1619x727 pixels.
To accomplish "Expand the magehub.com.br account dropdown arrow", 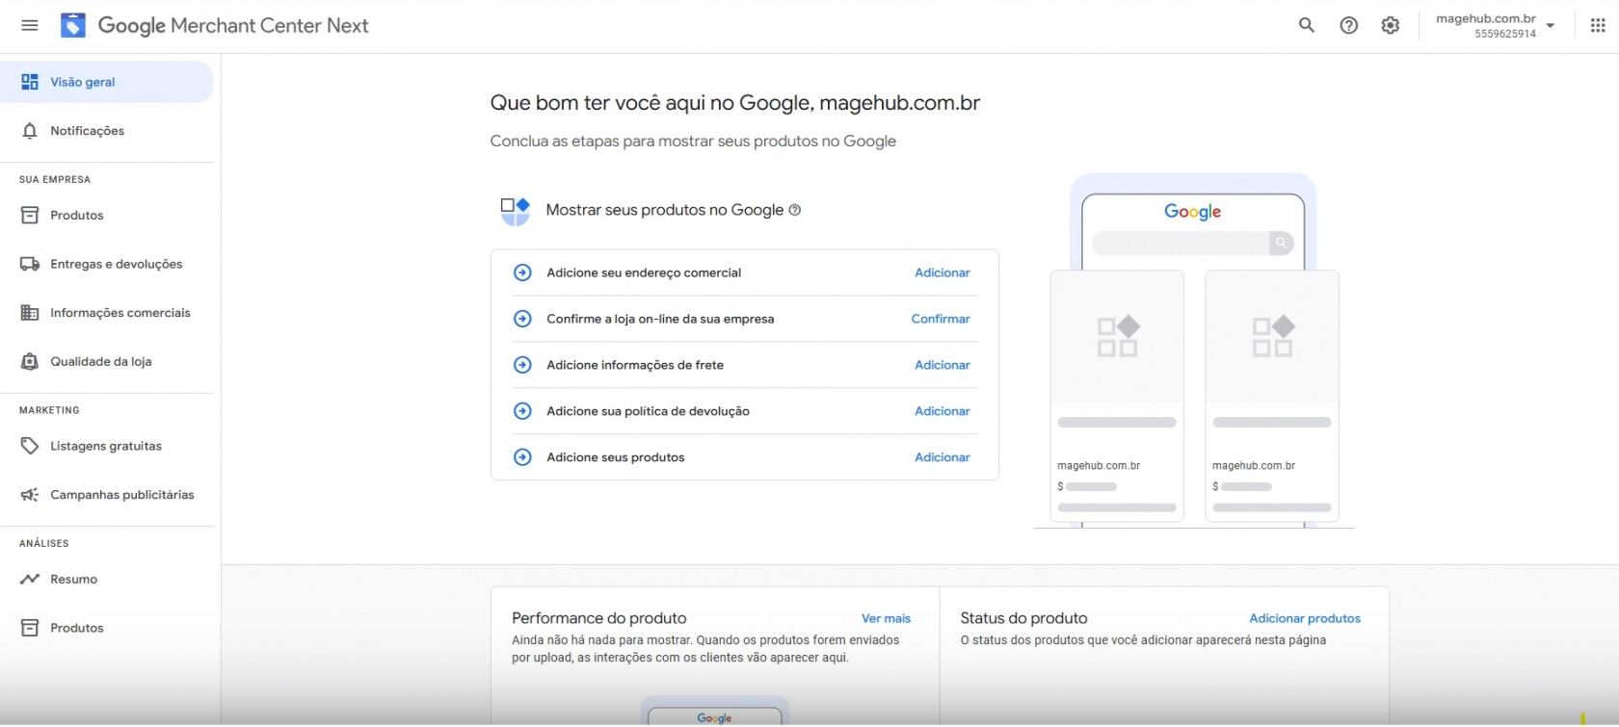I will pyautogui.click(x=1551, y=26).
